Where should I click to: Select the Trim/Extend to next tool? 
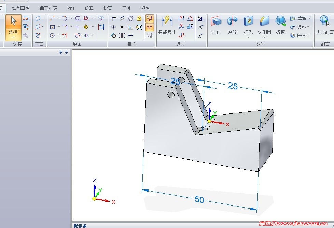point(65,35)
